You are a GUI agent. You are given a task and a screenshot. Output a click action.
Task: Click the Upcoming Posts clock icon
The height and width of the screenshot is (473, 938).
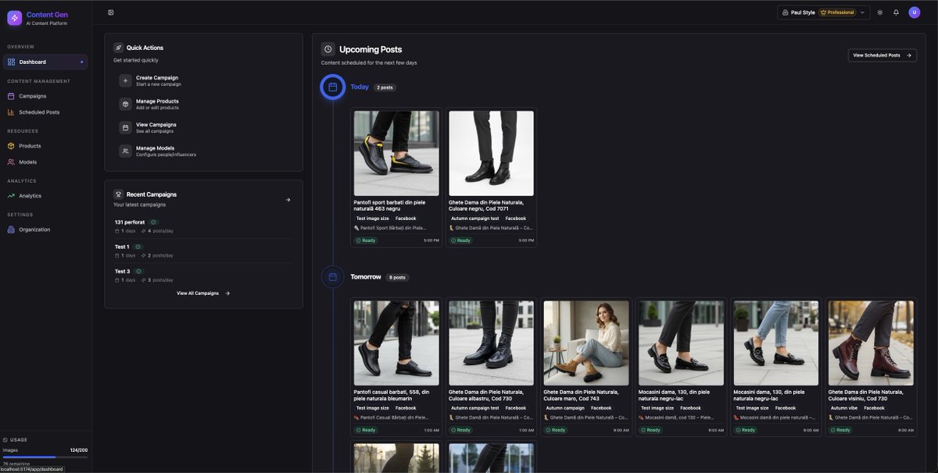(x=328, y=49)
